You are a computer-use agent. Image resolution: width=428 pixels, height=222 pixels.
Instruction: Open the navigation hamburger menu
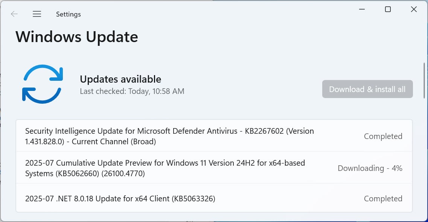[37, 14]
